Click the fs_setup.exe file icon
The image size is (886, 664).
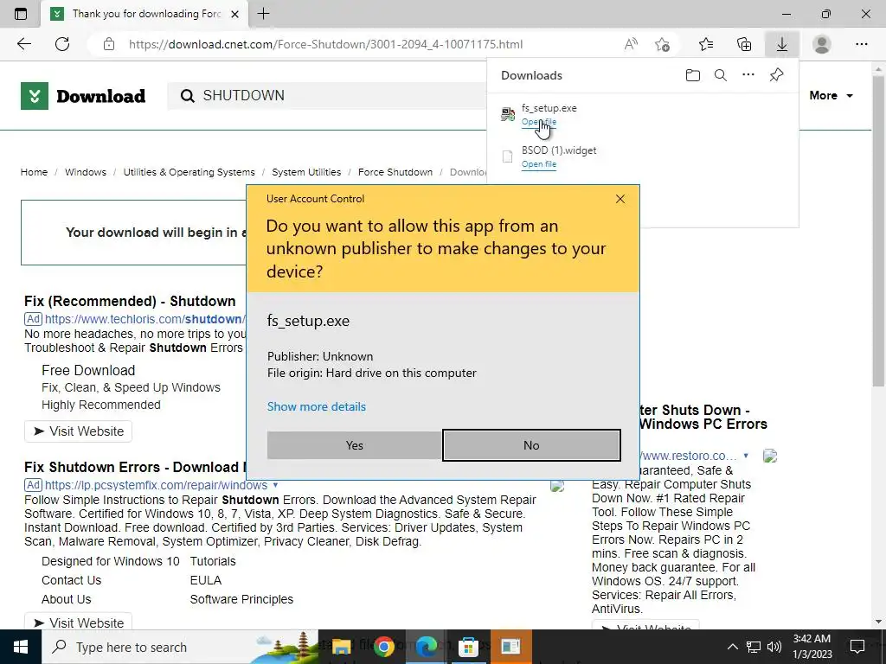507,114
